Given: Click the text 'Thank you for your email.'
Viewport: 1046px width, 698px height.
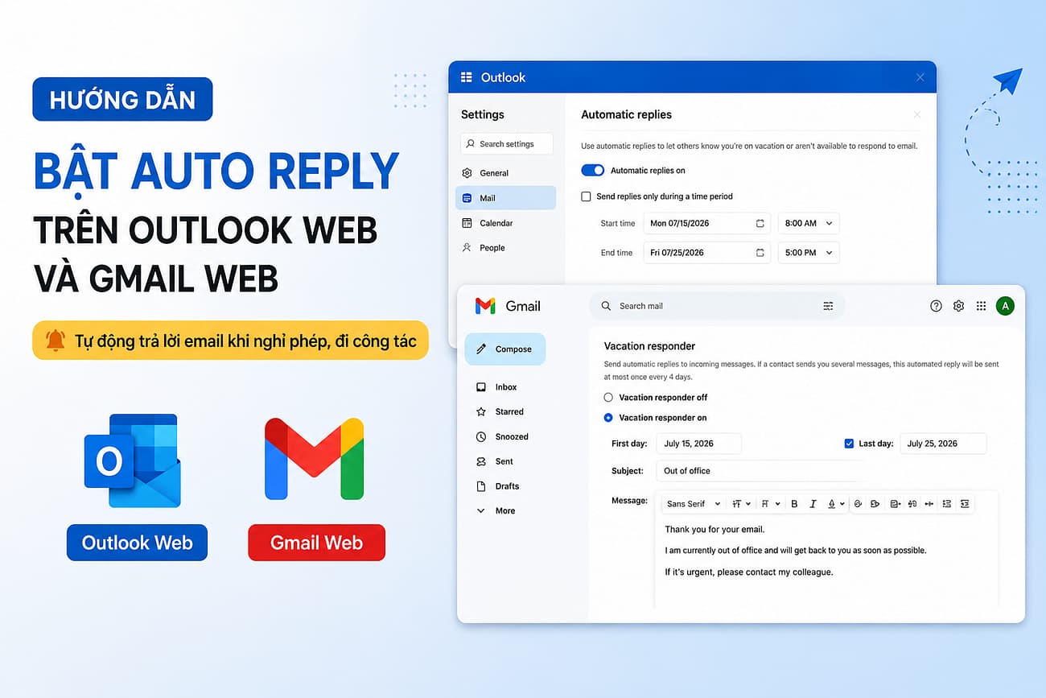Looking at the screenshot, I should [x=714, y=530].
